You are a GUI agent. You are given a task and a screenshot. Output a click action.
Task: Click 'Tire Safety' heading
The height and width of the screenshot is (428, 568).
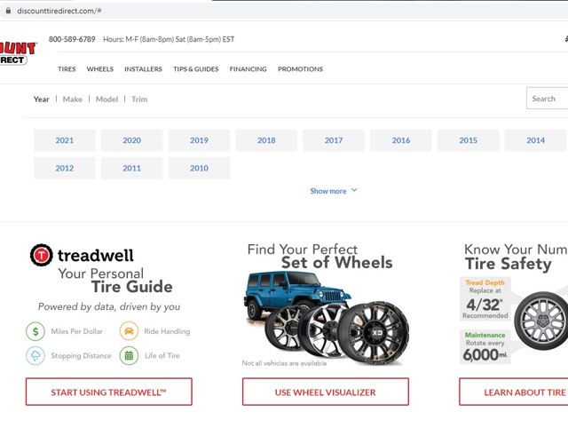[509, 264]
